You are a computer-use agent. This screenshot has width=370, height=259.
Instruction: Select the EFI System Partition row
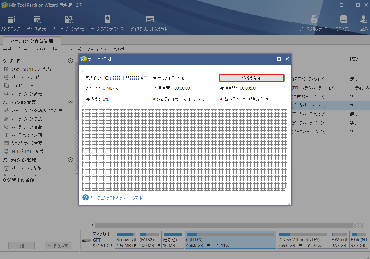coord(331,88)
